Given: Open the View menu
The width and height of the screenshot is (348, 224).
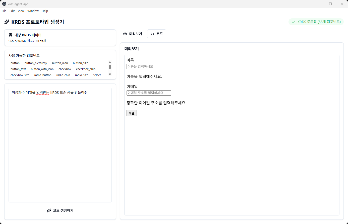Looking at the screenshot, I should tap(21, 11).
